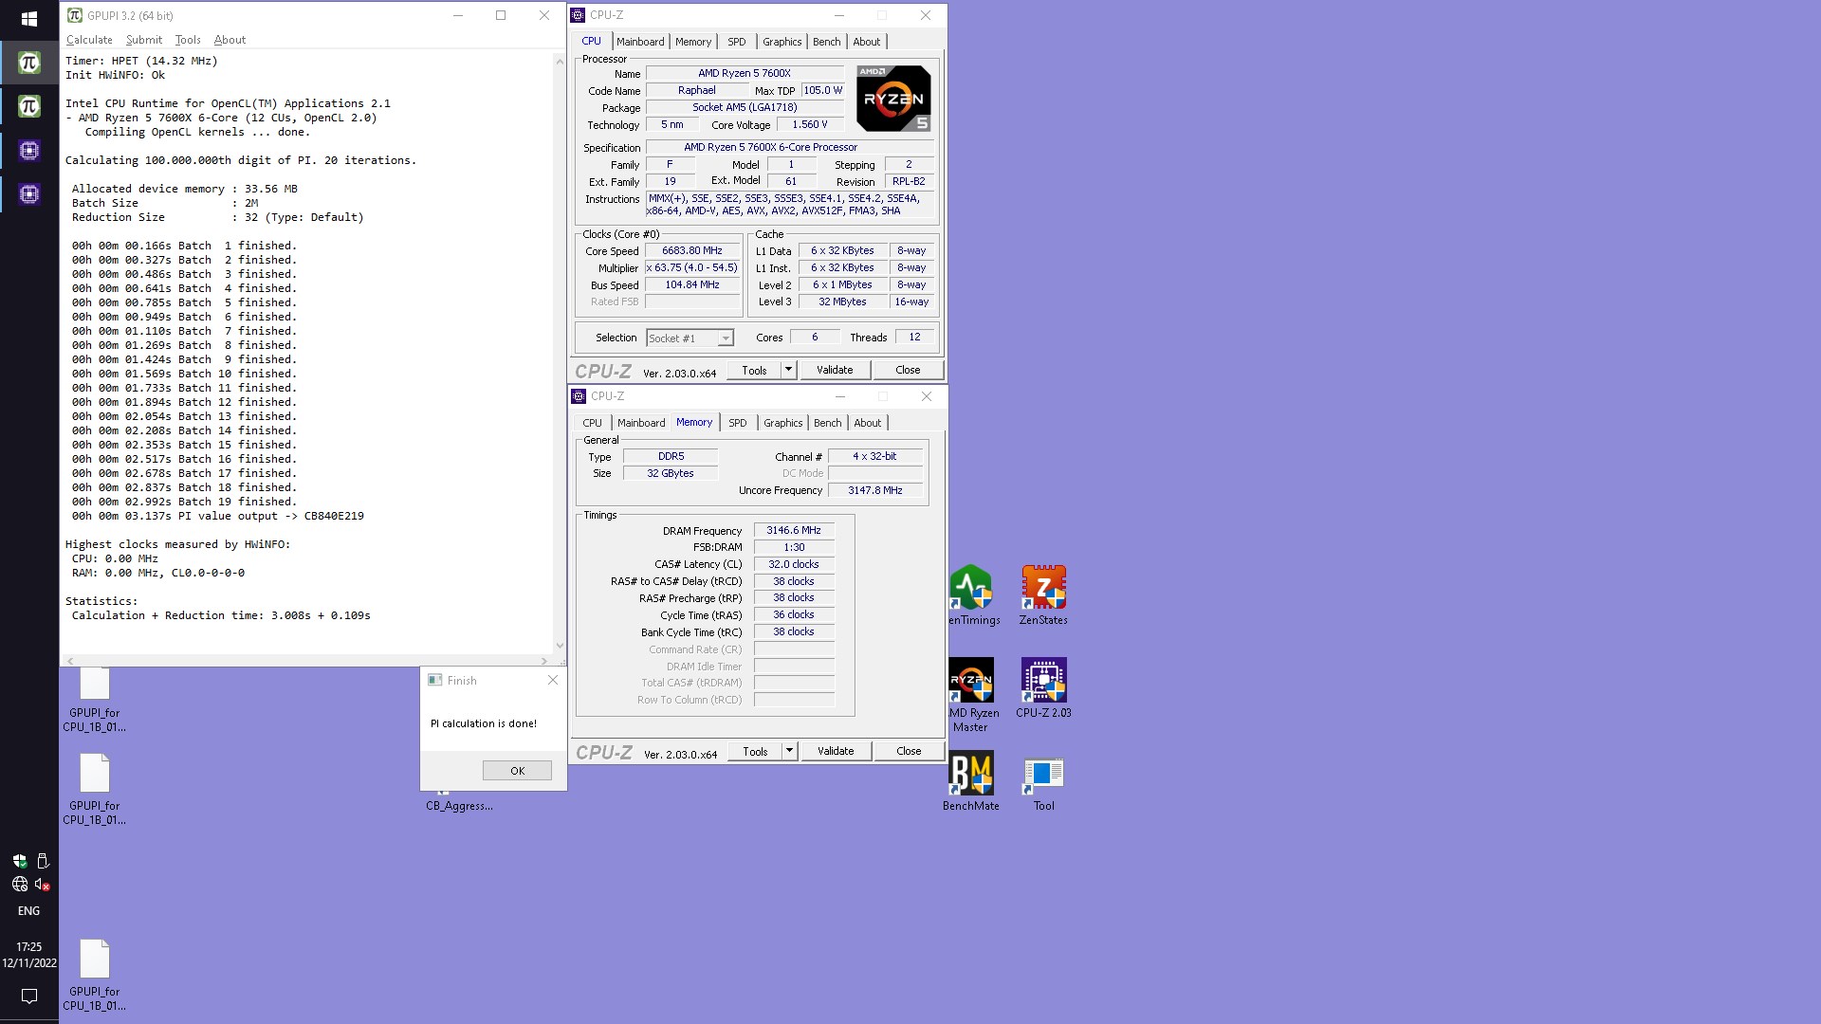Click GPUPI horizontal scrollbar right arrow
The image size is (1821, 1024).
pos(544,661)
